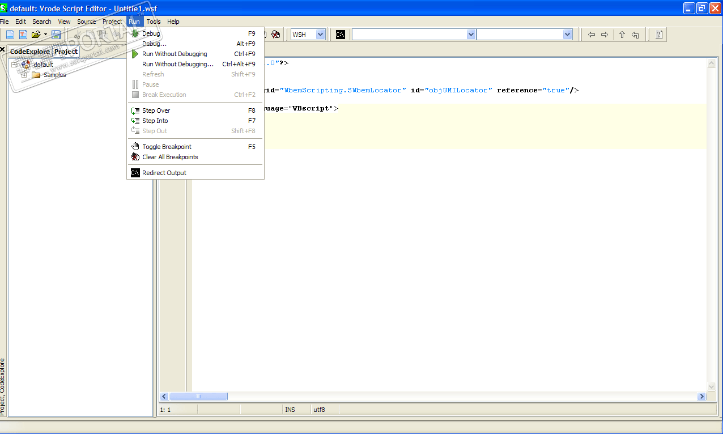Click the new-from-template icon with red T
723x434 pixels.
(23, 35)
